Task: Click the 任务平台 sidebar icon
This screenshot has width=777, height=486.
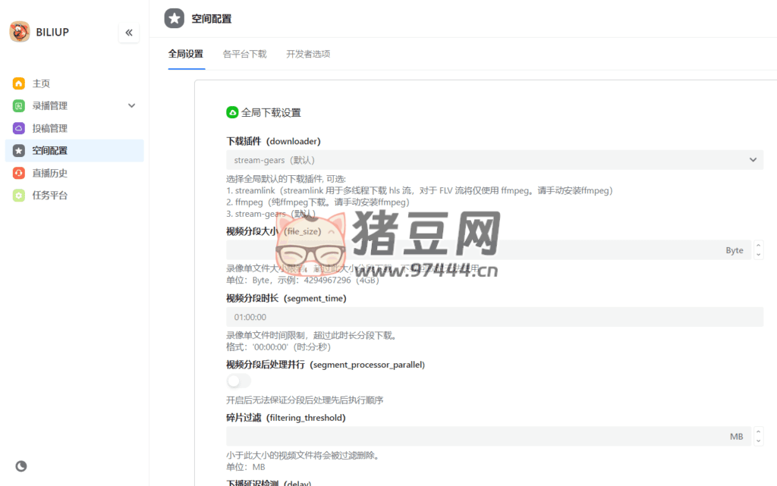Action: (19, 196)
